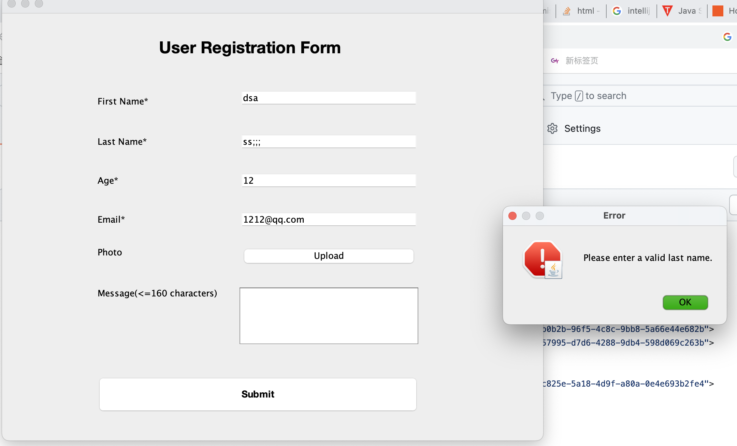
Task: Switch to the intellij browser tab
Action: coord(638,11)
